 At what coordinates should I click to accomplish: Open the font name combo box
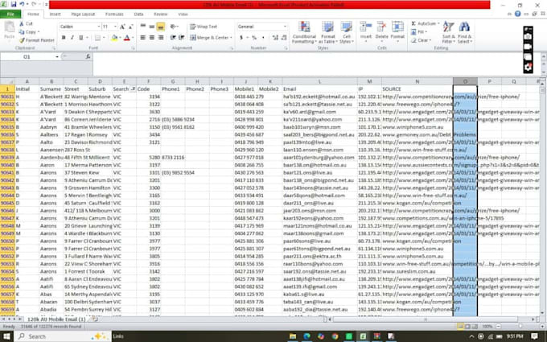coord(80,27)
